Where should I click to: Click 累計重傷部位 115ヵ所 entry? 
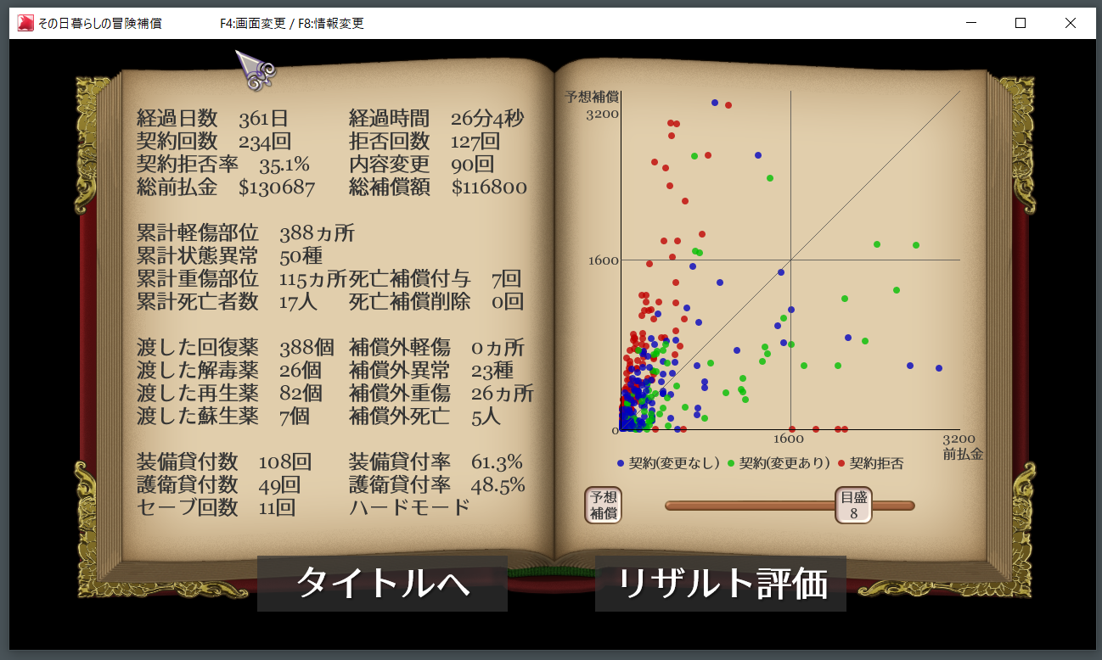coord(242,279)
